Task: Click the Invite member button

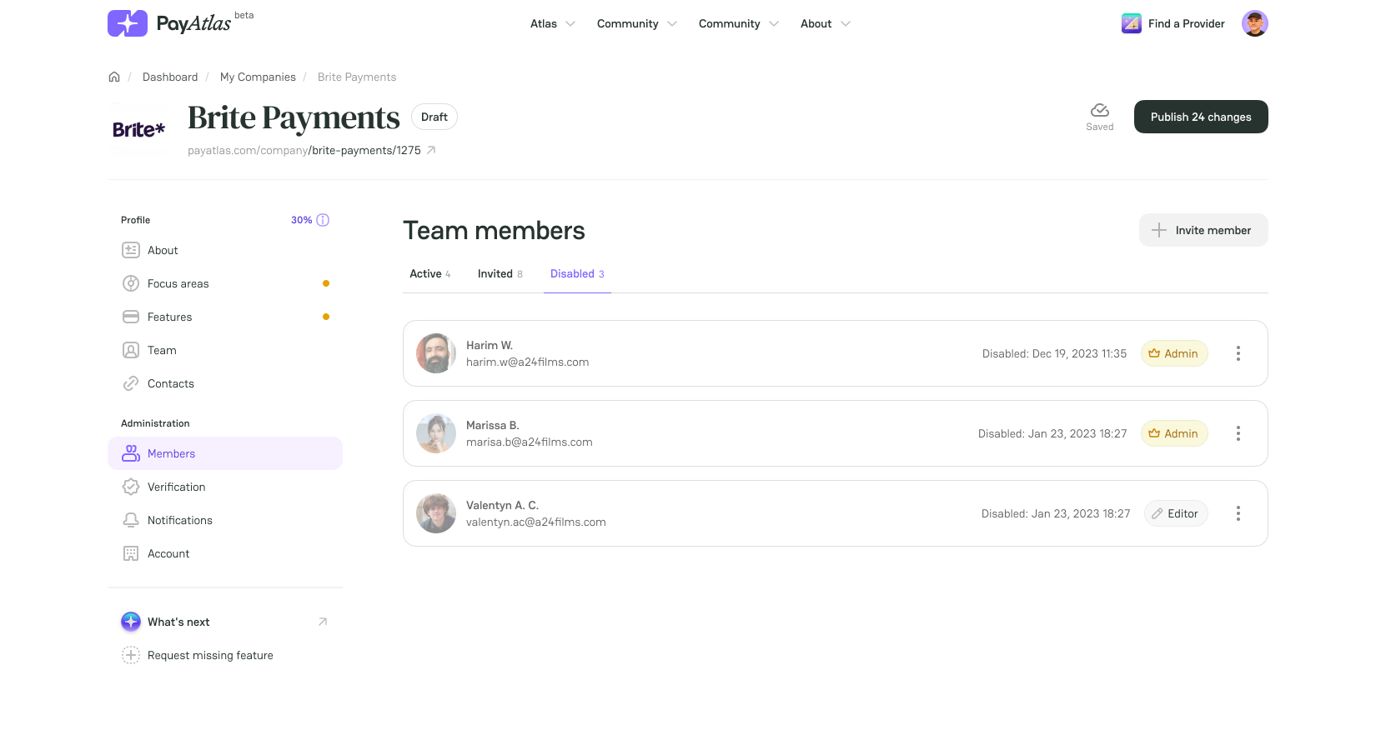Action: [x=1203, y=230]
